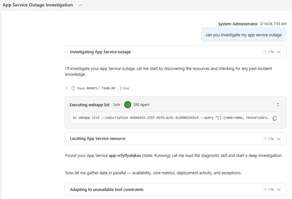Click the user's outage question bubble

pyautogui.click(x=244, y=34)
